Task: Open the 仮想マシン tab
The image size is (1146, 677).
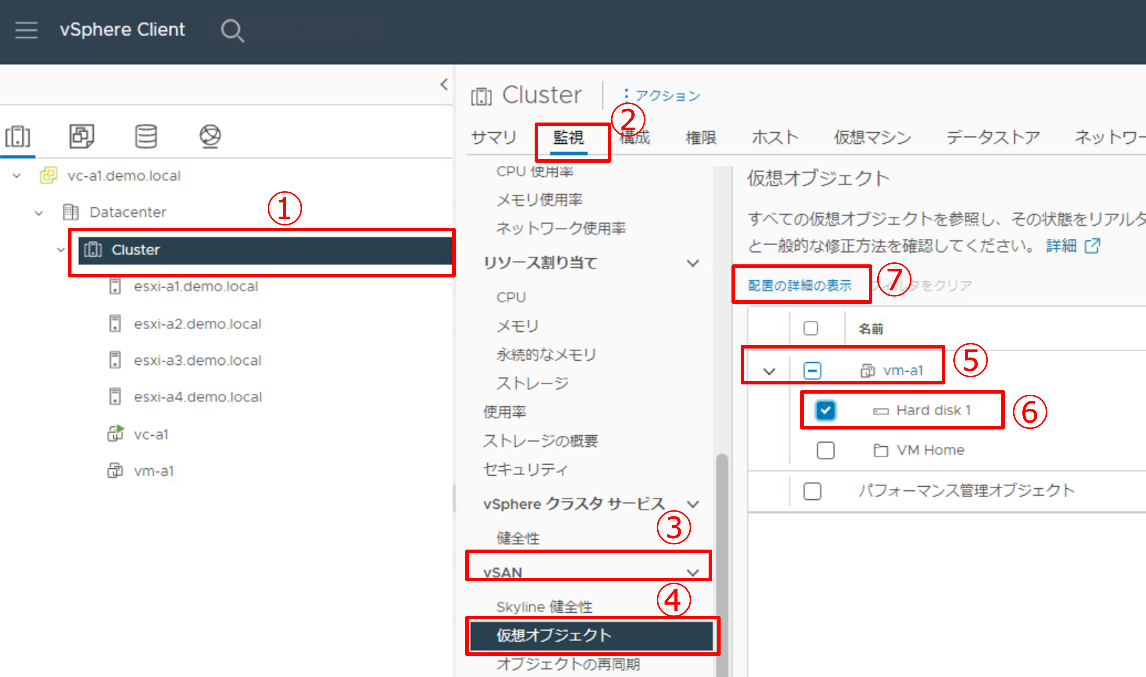Action: click(873, 137)
